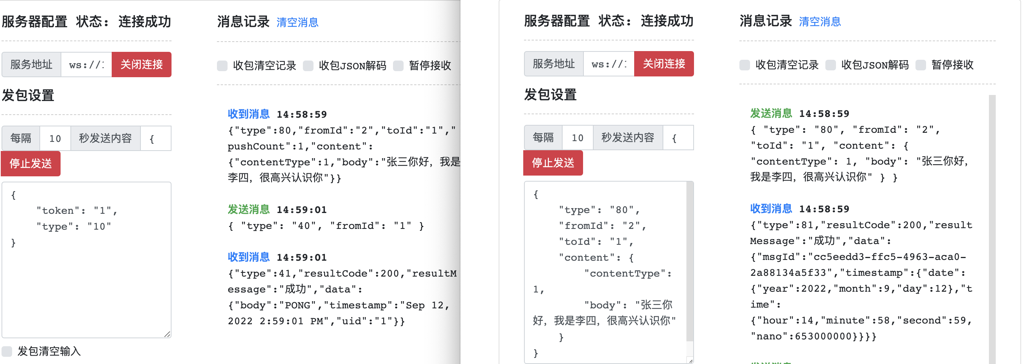Screen dimensions: 1023x364
Task: Click 停止发送 button in right window
Action: click(553, 162)
